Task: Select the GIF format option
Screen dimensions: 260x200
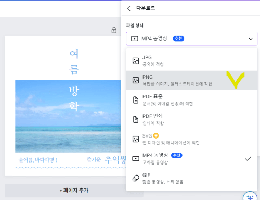Action: (x=191, y=178)
